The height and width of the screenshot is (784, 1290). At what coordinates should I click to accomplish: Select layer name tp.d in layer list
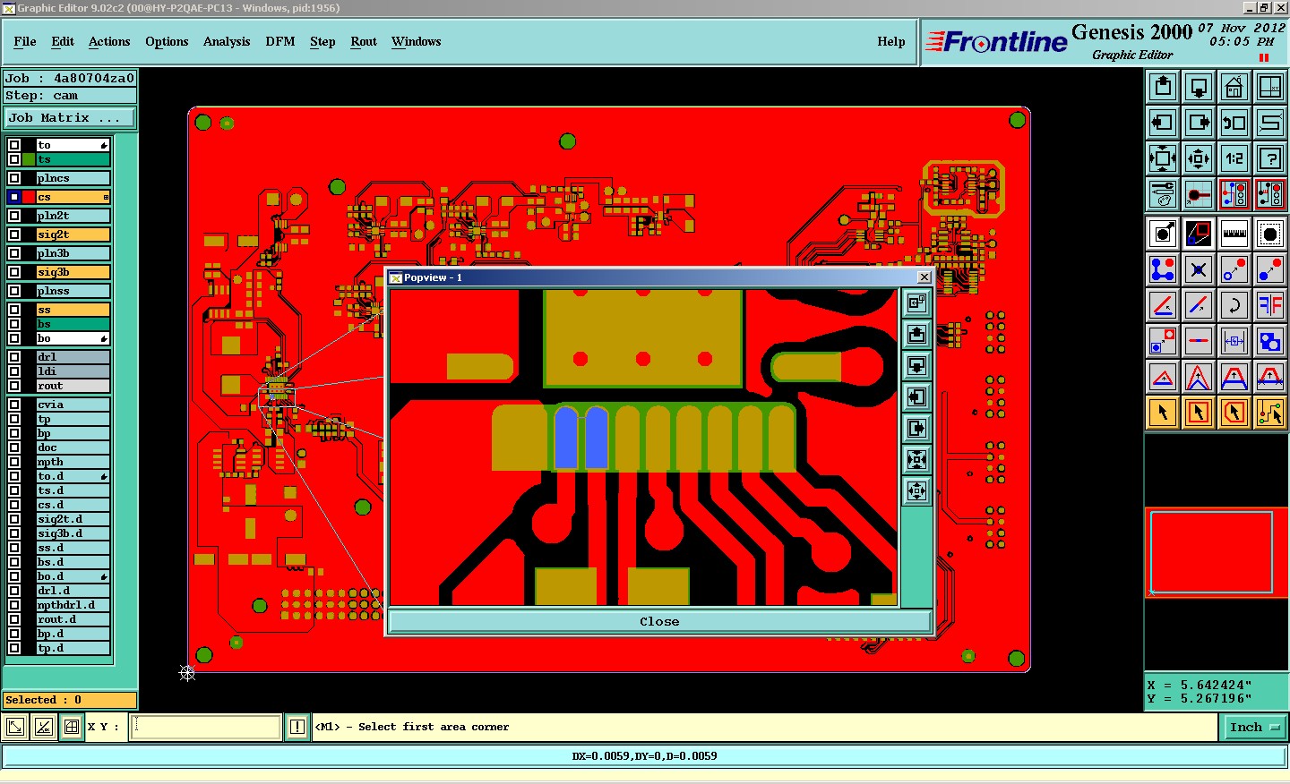click(73, 648)
